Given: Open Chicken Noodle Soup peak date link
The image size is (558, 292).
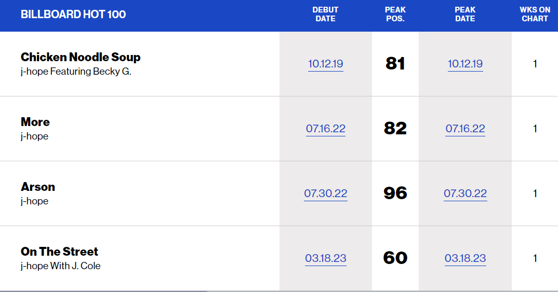Looking at the screenshot, I should pyautogui.click(x=465, y=64).
